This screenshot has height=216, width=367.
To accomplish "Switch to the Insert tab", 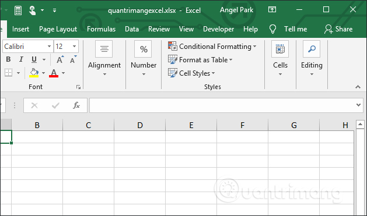I will (x=20, y=29).
